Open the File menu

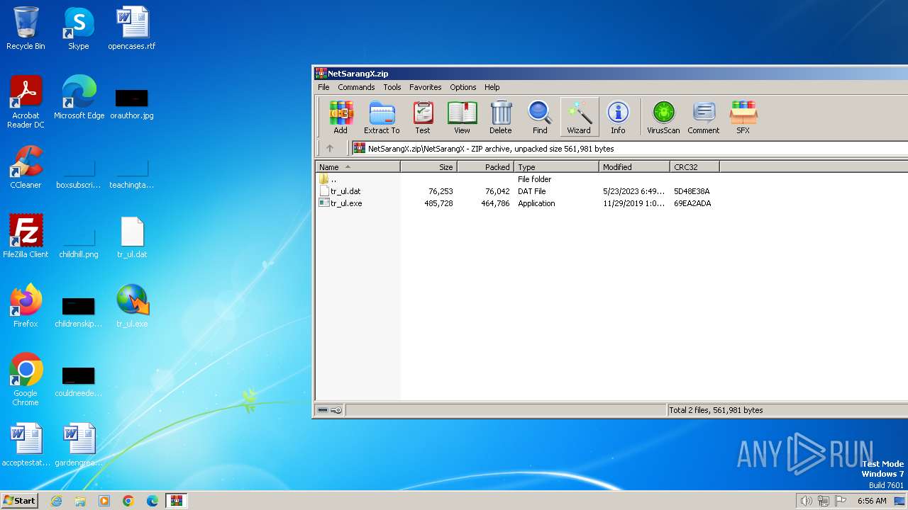tap(323, 87)
